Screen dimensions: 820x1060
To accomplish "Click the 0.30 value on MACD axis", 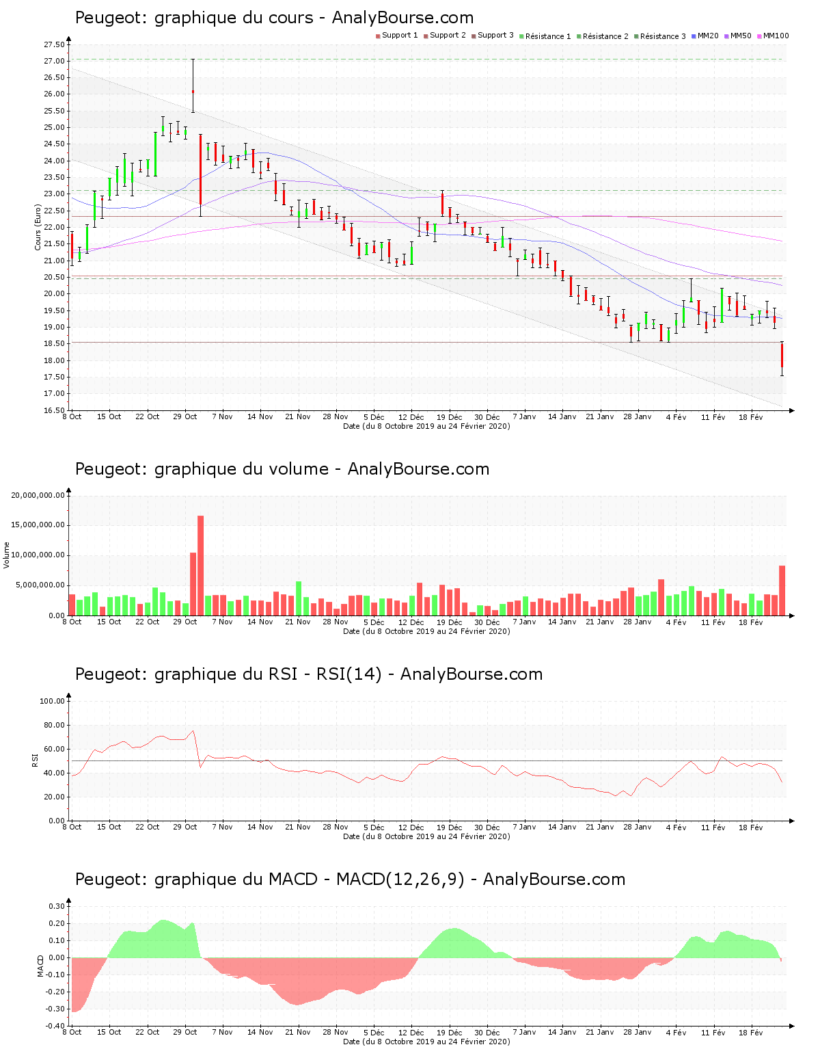I will (57, 907).
